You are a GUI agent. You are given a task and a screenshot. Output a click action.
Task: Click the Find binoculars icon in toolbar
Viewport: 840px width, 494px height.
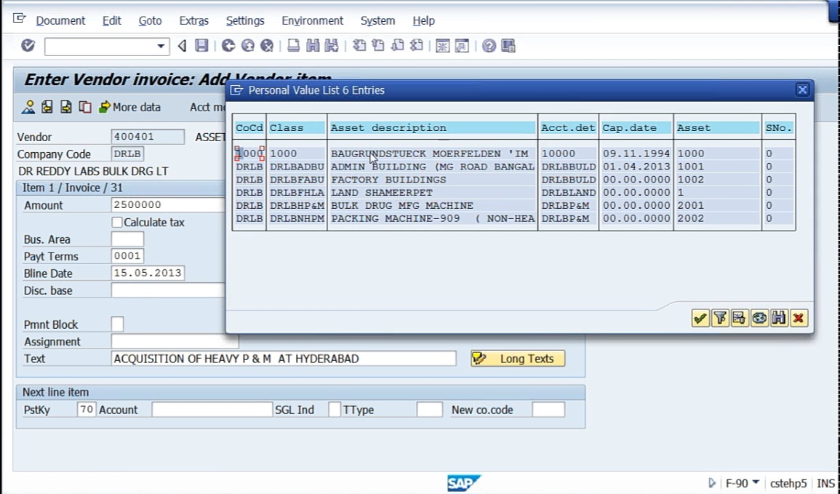[313, 46]
